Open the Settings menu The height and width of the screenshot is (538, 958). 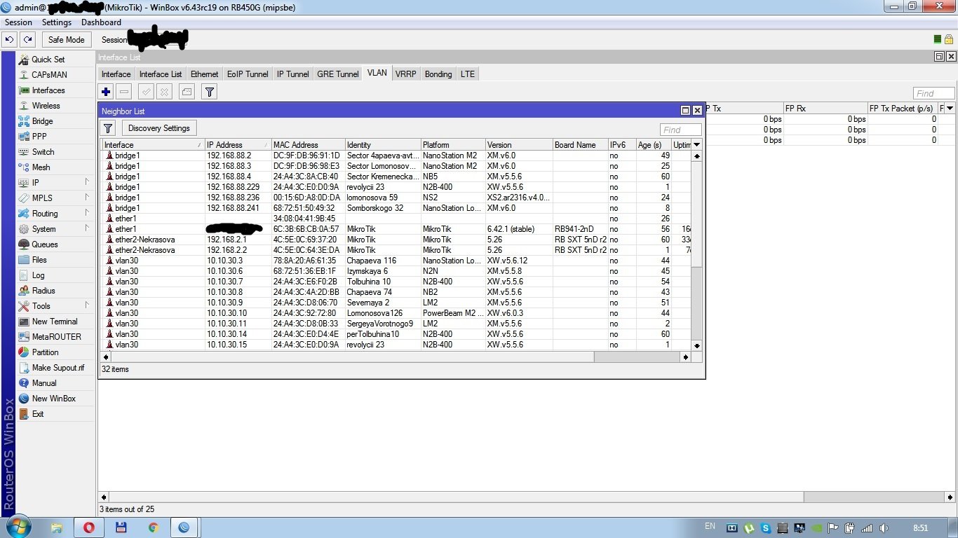57,22
